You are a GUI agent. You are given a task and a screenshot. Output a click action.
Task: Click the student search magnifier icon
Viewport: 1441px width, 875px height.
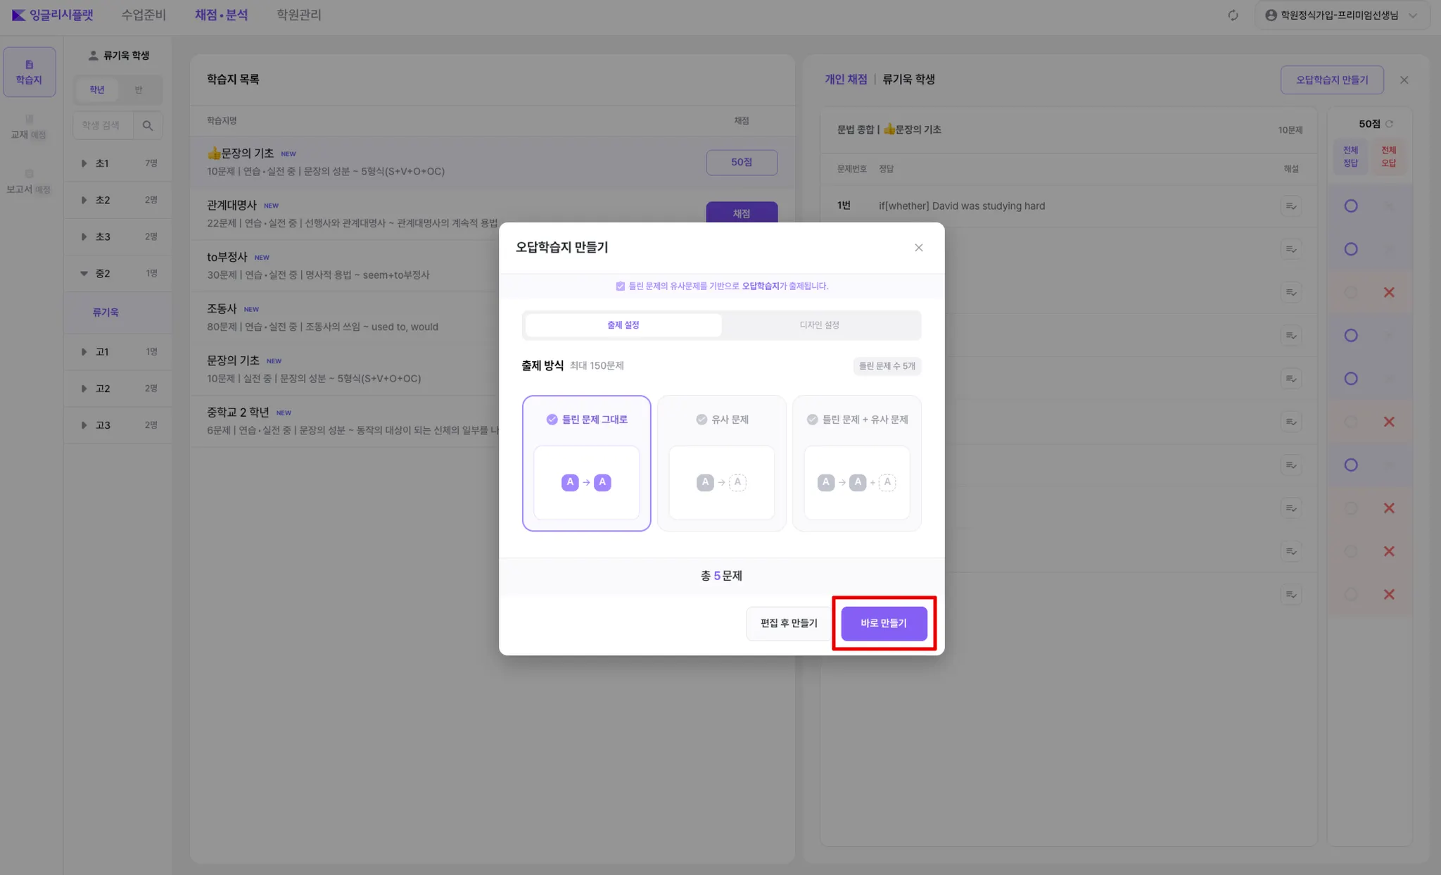point(148,125)
